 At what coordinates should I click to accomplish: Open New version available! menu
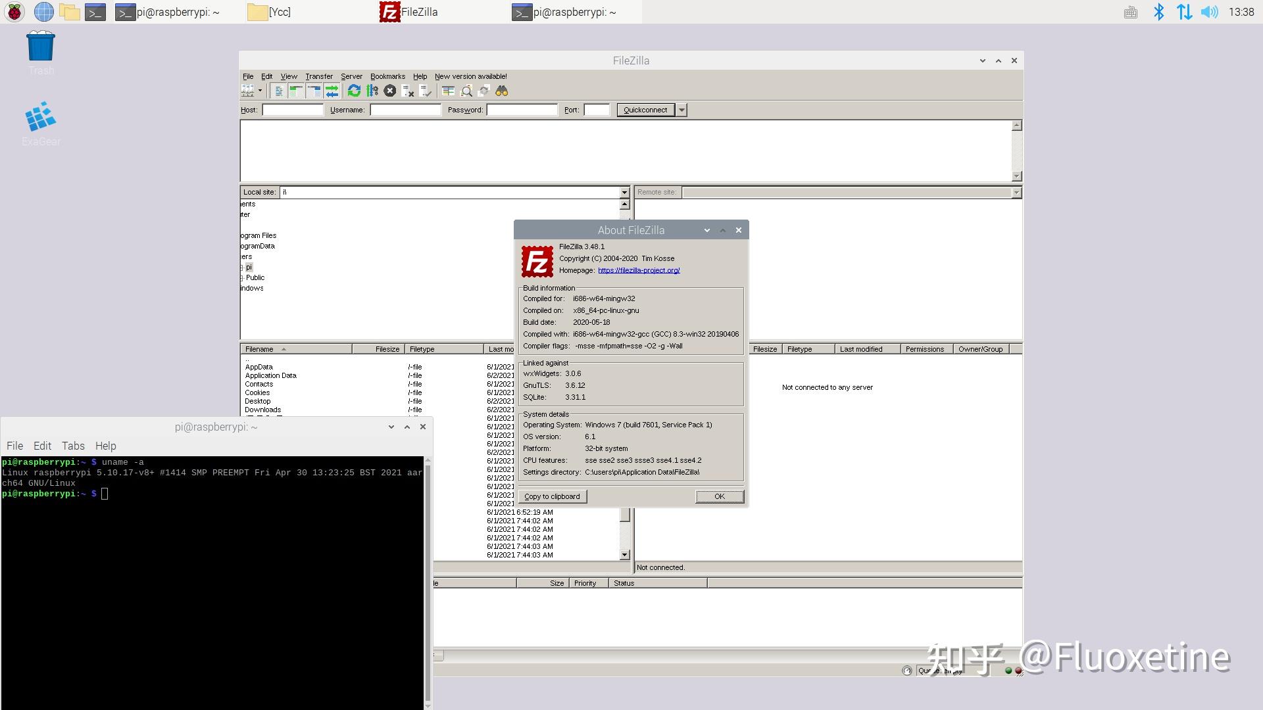point(471,76)
